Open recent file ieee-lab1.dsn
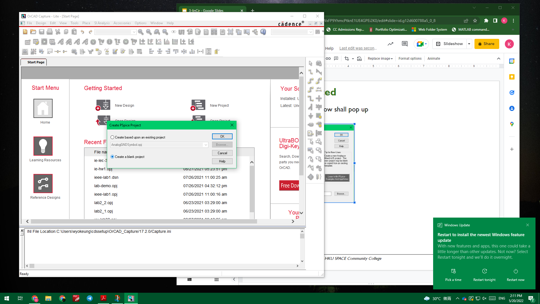The image size is (540, 304). tap(106, 177)
